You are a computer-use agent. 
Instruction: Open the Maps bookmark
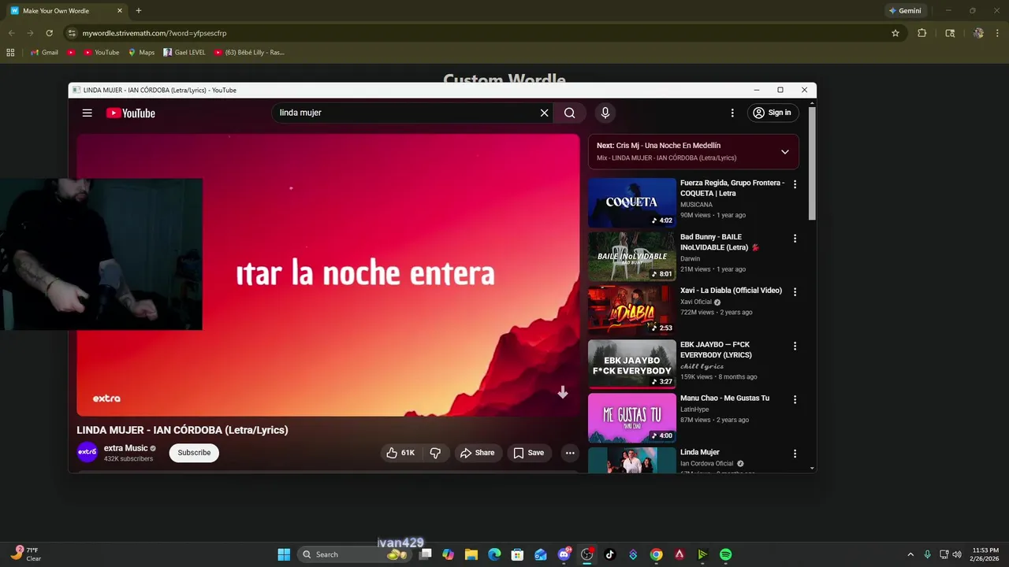(142, 53)
